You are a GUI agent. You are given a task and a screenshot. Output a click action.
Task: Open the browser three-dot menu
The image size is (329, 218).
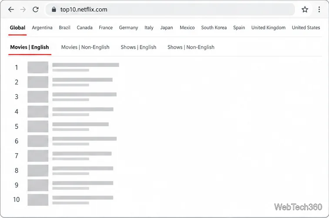click(x=319, y=10)
